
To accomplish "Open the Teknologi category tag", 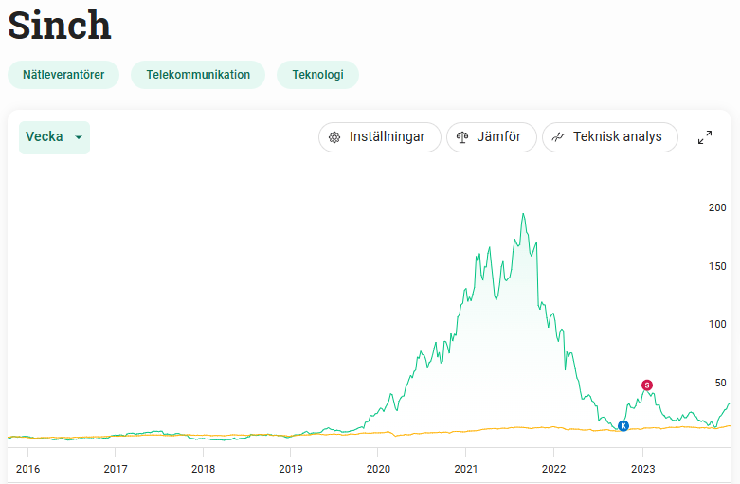I will 317,75.
